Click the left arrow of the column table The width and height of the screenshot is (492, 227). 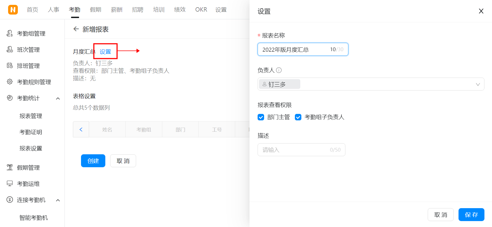81,130
